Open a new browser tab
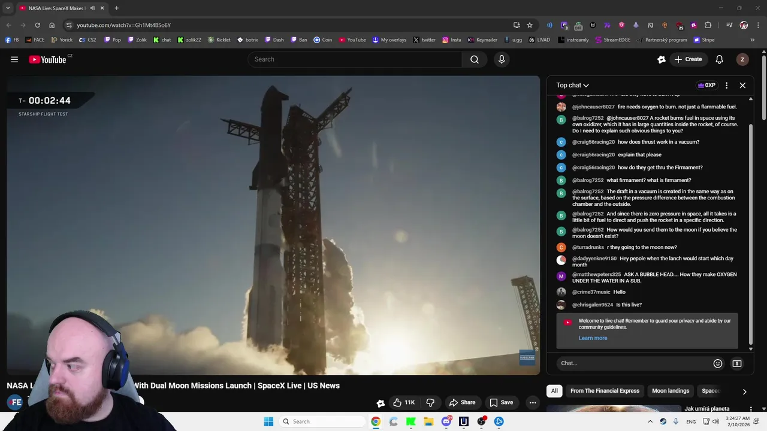The width and height of the screenshot is (767, 431). pos(116,8)
